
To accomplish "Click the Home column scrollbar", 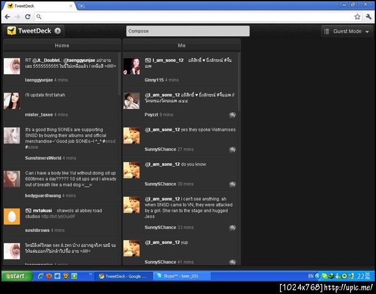I will tap(119, 74).
